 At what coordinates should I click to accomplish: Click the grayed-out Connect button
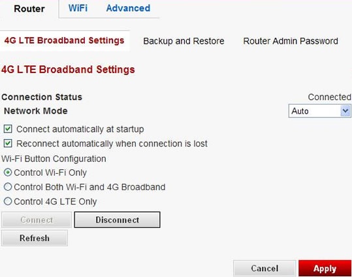coord(37,220)
